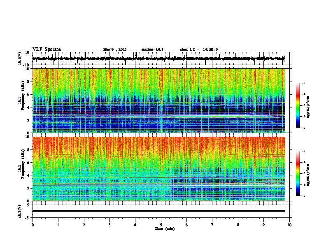The image size is (326, 252).
Task: Click the "5" tick on the time axis
Action: tap(161, 225)
